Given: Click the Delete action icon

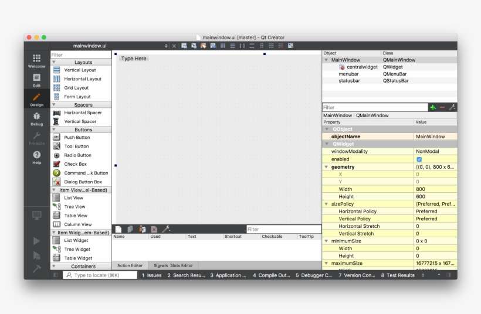Looking at the screenshot, I should pyautogui.click(x=154, y=229).
